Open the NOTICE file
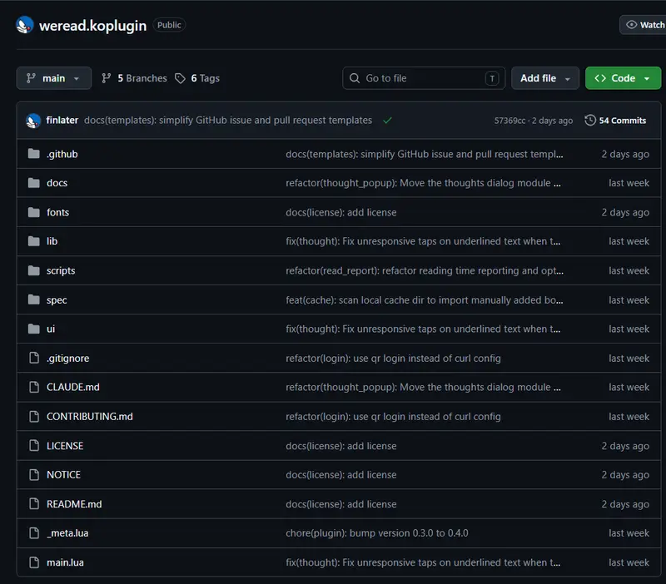This screenshot has height=584, width=666. (x=64, y=474)
